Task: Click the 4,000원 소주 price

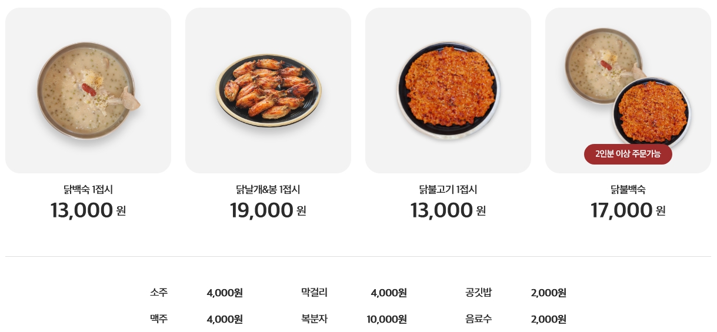Action: (225, 292)
